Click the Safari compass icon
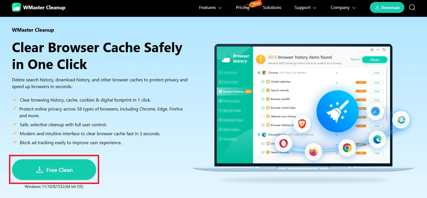Screen dimensions: 427x198 pyautogui.click(x=375, y=111)
